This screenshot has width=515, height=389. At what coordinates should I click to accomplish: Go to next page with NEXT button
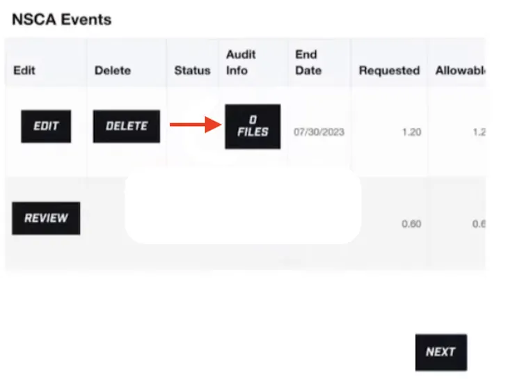[x=441, y=352]
